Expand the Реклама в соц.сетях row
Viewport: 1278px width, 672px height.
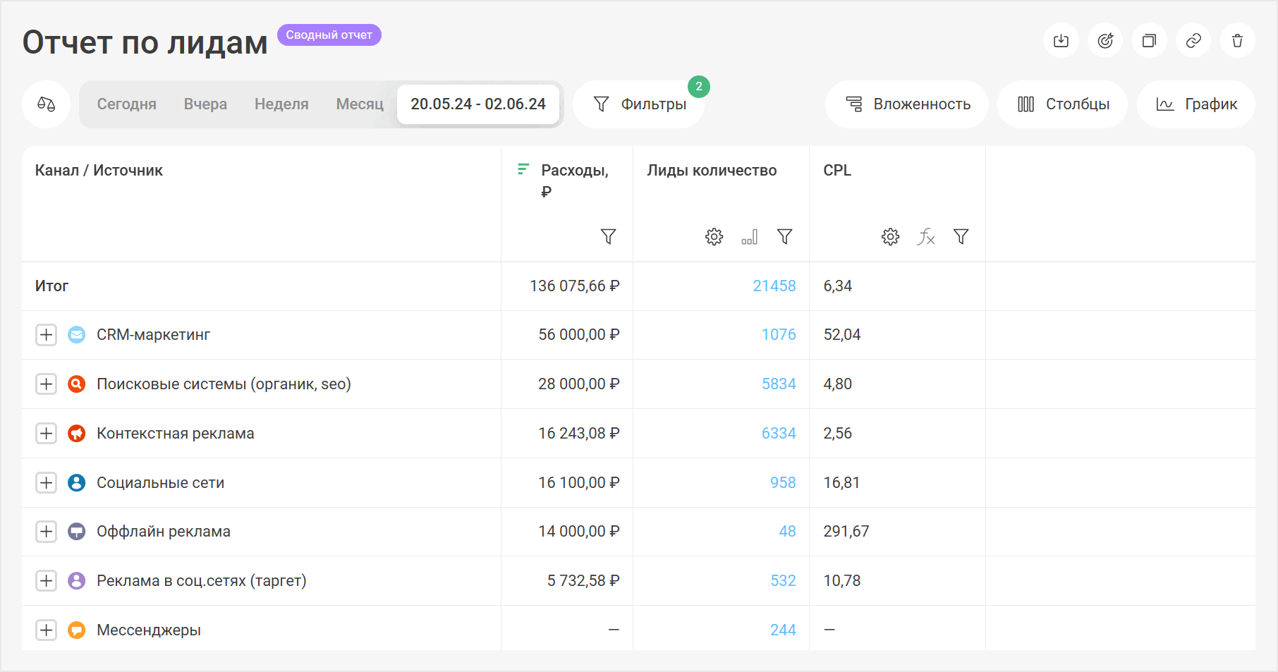47,581
